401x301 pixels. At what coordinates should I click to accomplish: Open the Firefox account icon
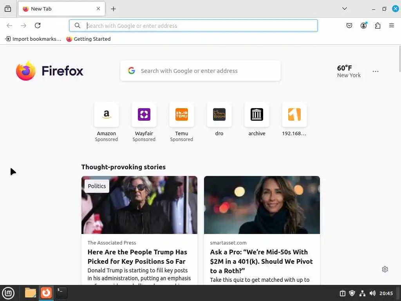tap(364, 25)
